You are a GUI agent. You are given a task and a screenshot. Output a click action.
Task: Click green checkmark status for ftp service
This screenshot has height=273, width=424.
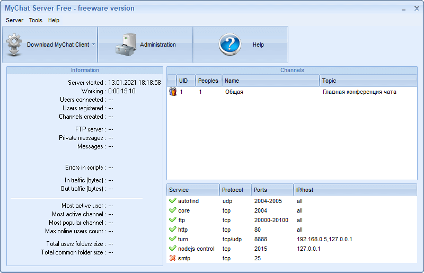173,219
